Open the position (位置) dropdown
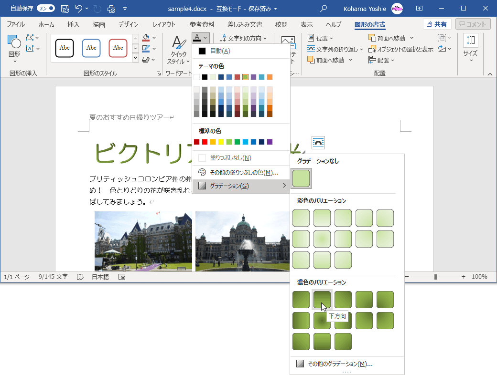The height and width of the screenshot is (375, 497). tap(321, 38)
